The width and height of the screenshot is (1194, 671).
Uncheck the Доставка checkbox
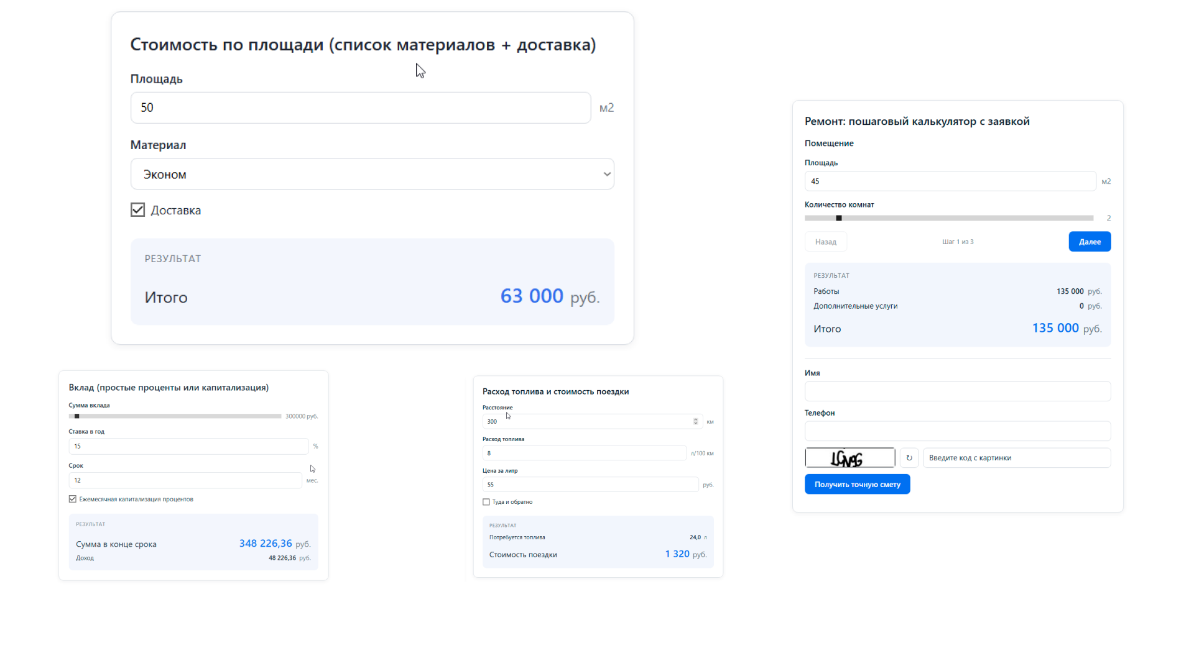[137, 210]
